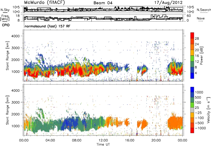211x146 pixels.
Task: Click the '18' frequency axis tick label
Action: click(18, 16)
